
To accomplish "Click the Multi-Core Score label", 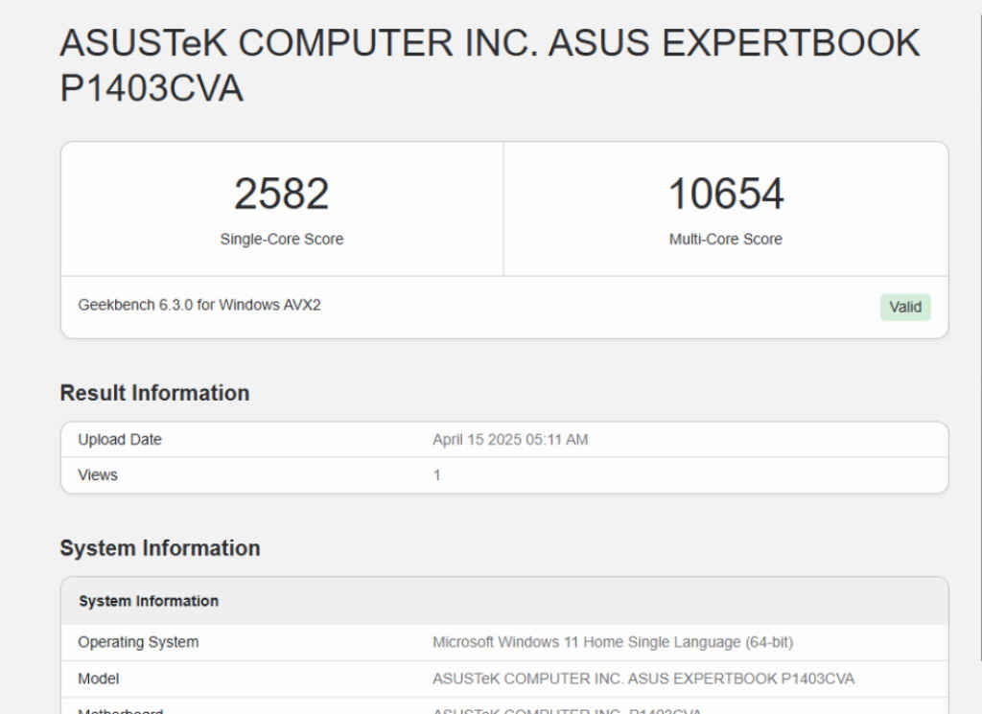I will [x=725, y=239].
